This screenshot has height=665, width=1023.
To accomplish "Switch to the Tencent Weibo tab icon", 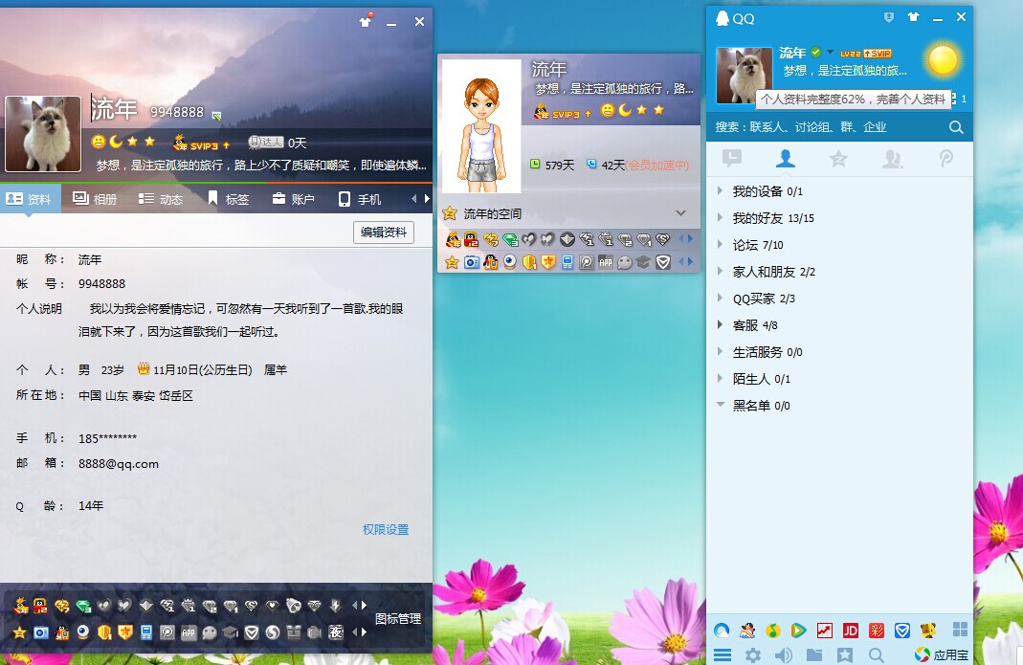I will tap(946, 159).
